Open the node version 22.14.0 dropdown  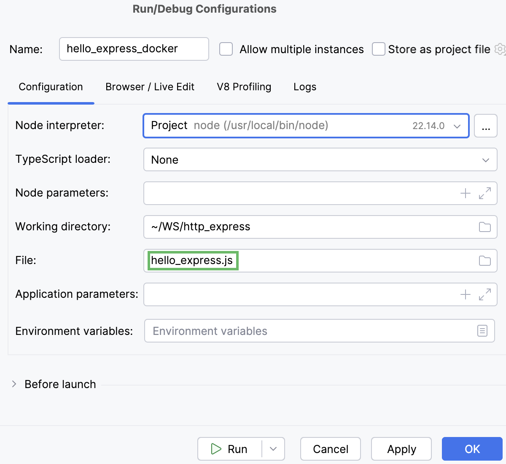457,125
